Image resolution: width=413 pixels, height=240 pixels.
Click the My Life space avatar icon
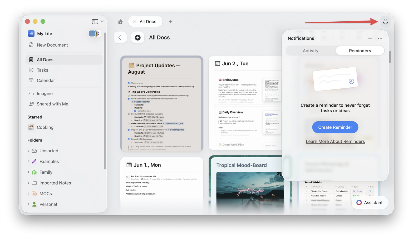click(31, 33)
